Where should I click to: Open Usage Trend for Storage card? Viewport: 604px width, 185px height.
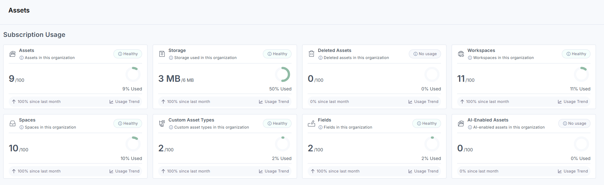[x=274, y=102]
